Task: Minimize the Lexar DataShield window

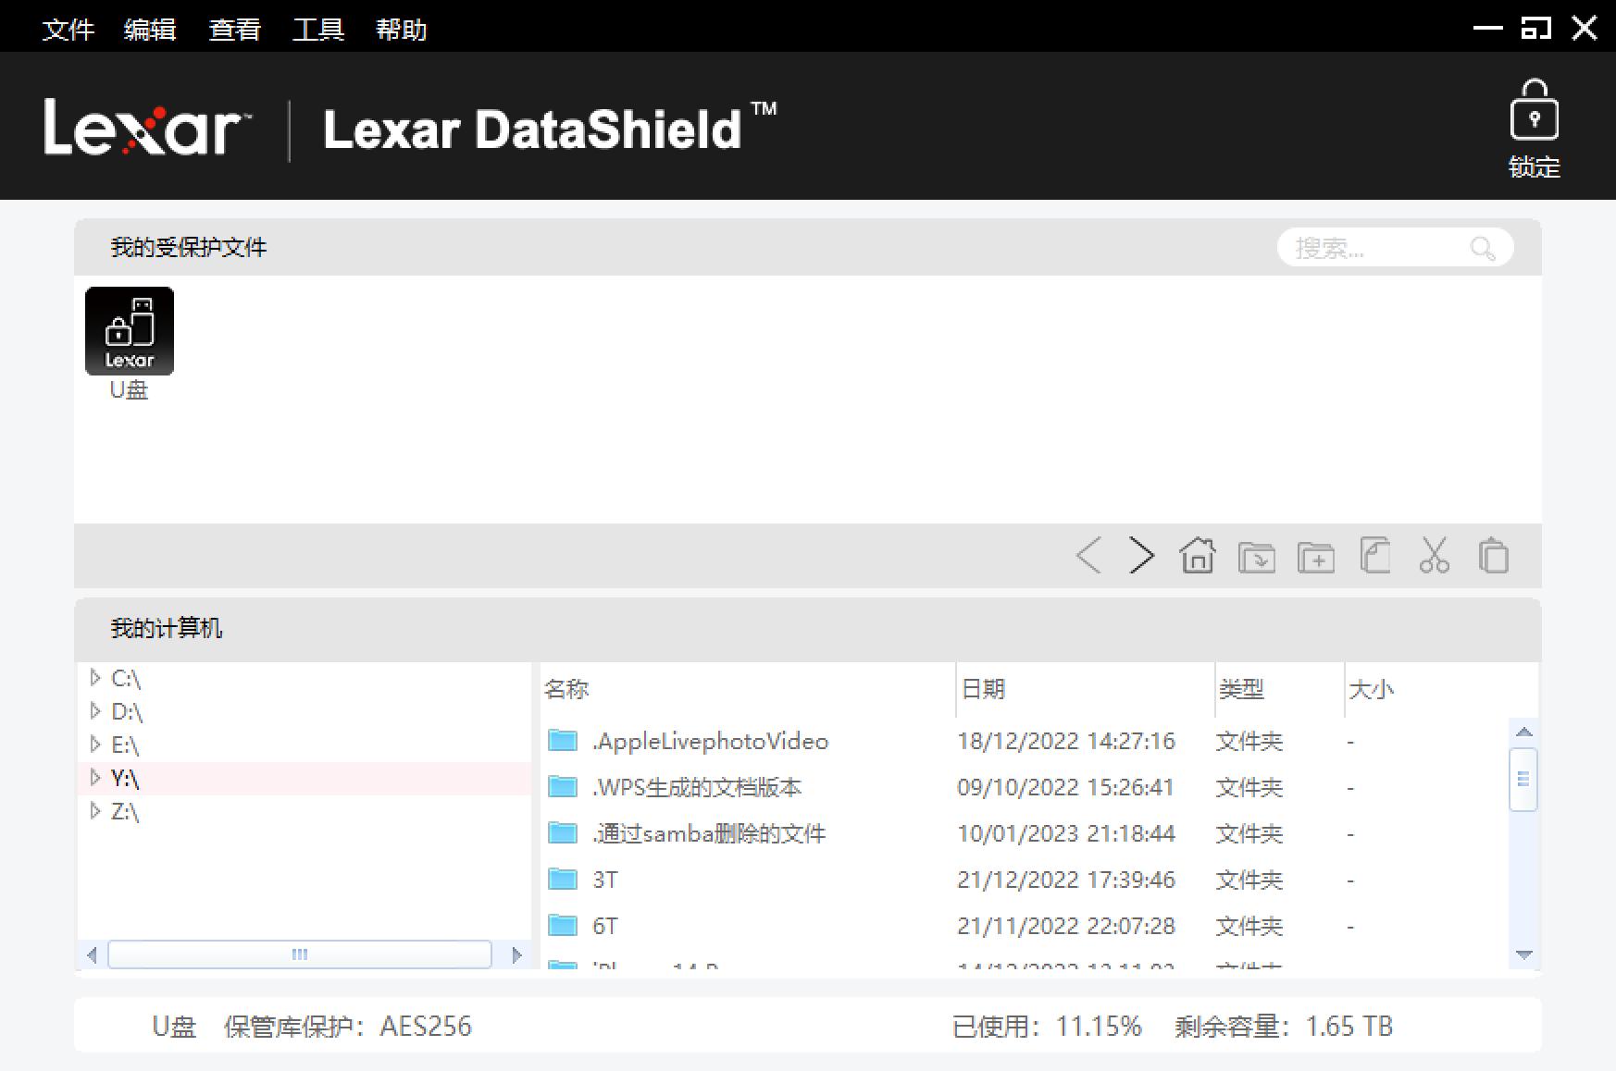Action: 1487,28
